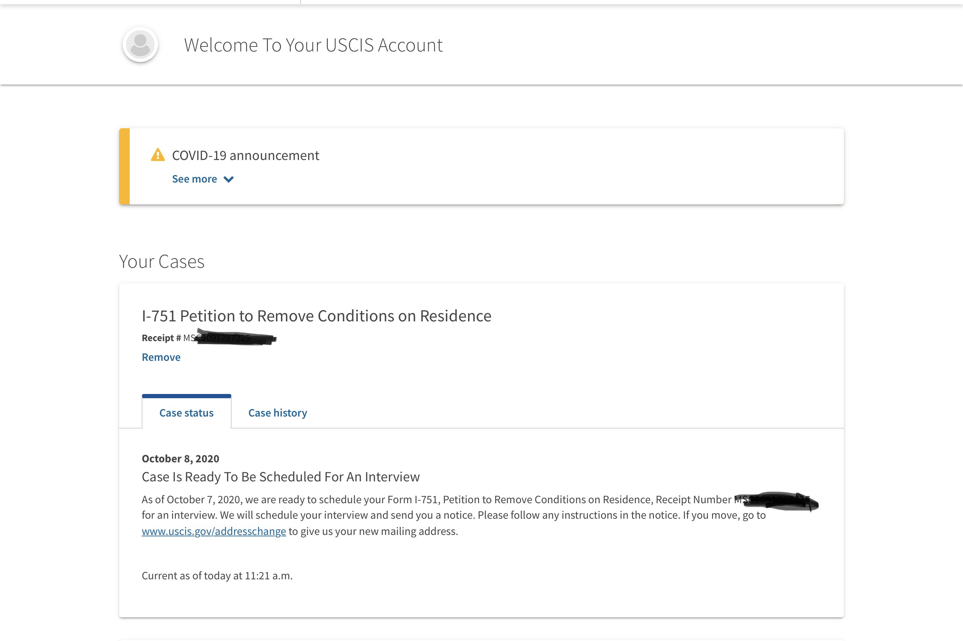Click the Receipt # label
Screen dimensions: 963x641
[161, 338]
